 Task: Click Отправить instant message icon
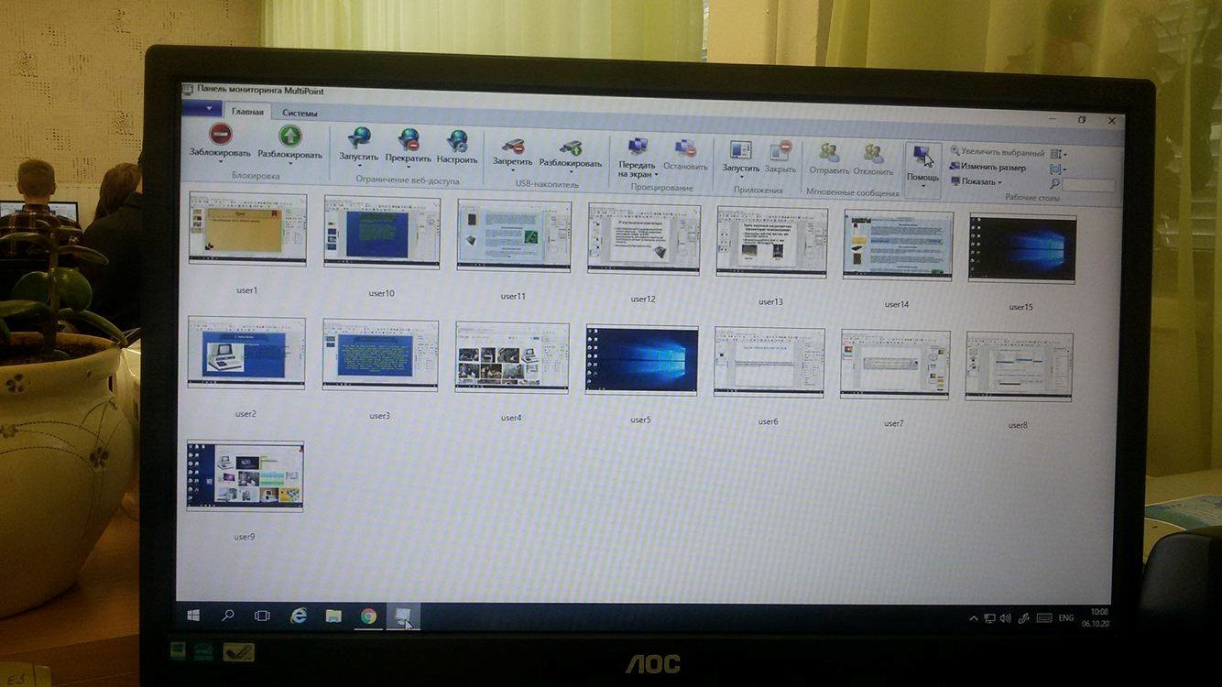[x=830, y=153]
